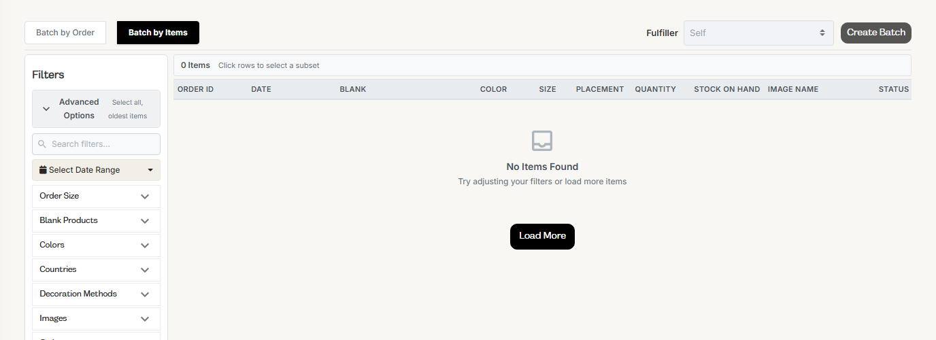Click the 0 Items count label

coord(195,65)
